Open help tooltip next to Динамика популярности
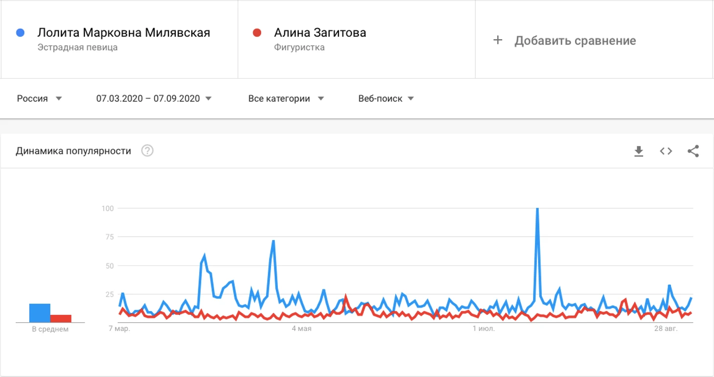This screenshot has height=377, width=714. (147, 151)
